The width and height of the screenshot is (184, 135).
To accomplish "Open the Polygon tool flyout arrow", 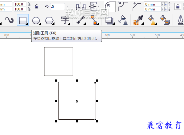I will click(x=53, y=24).
